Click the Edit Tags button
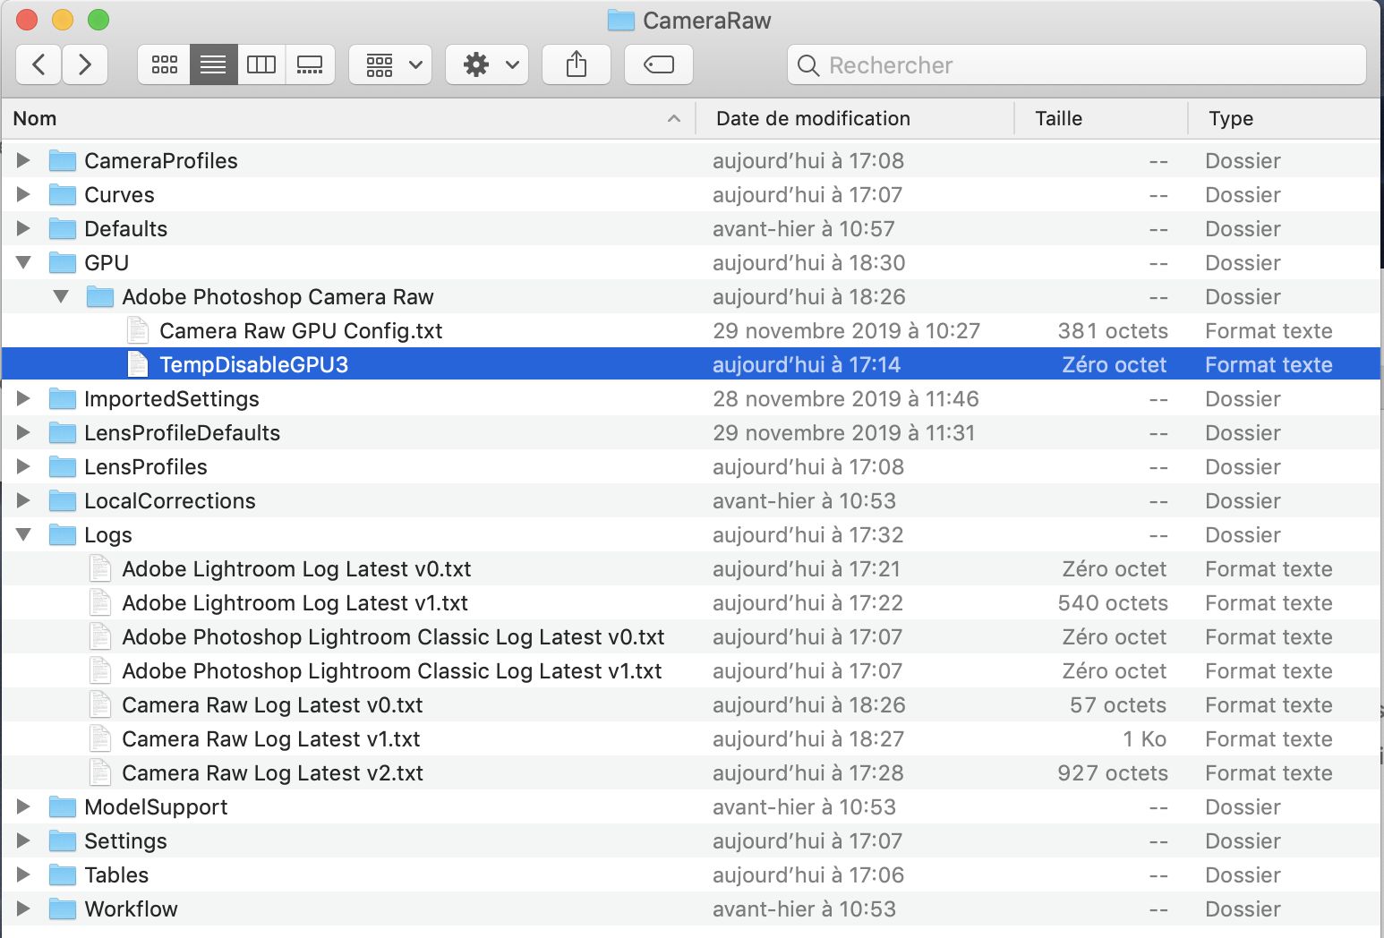Viewport: 1384px width, 938px height. click(x=659, y=64)
